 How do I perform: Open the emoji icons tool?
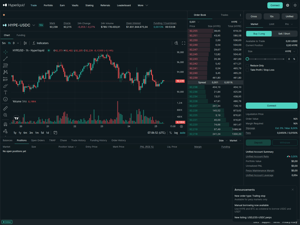click(5, 99)
